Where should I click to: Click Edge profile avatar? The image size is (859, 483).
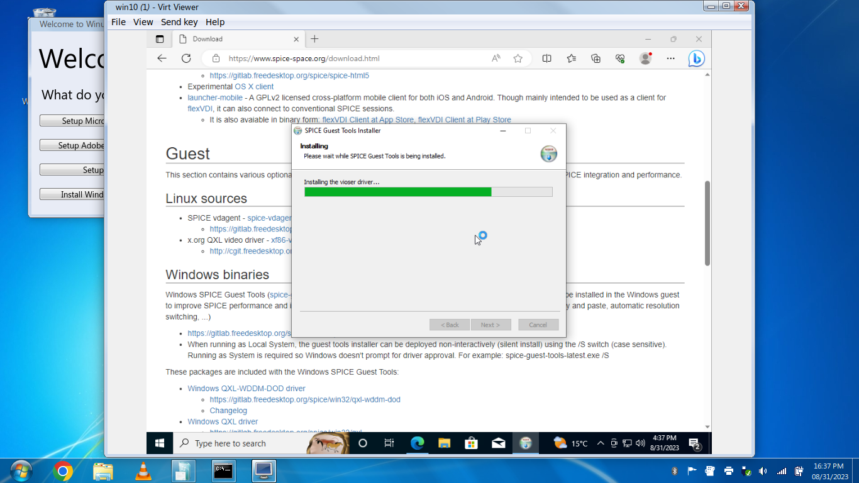pos(645,58)
